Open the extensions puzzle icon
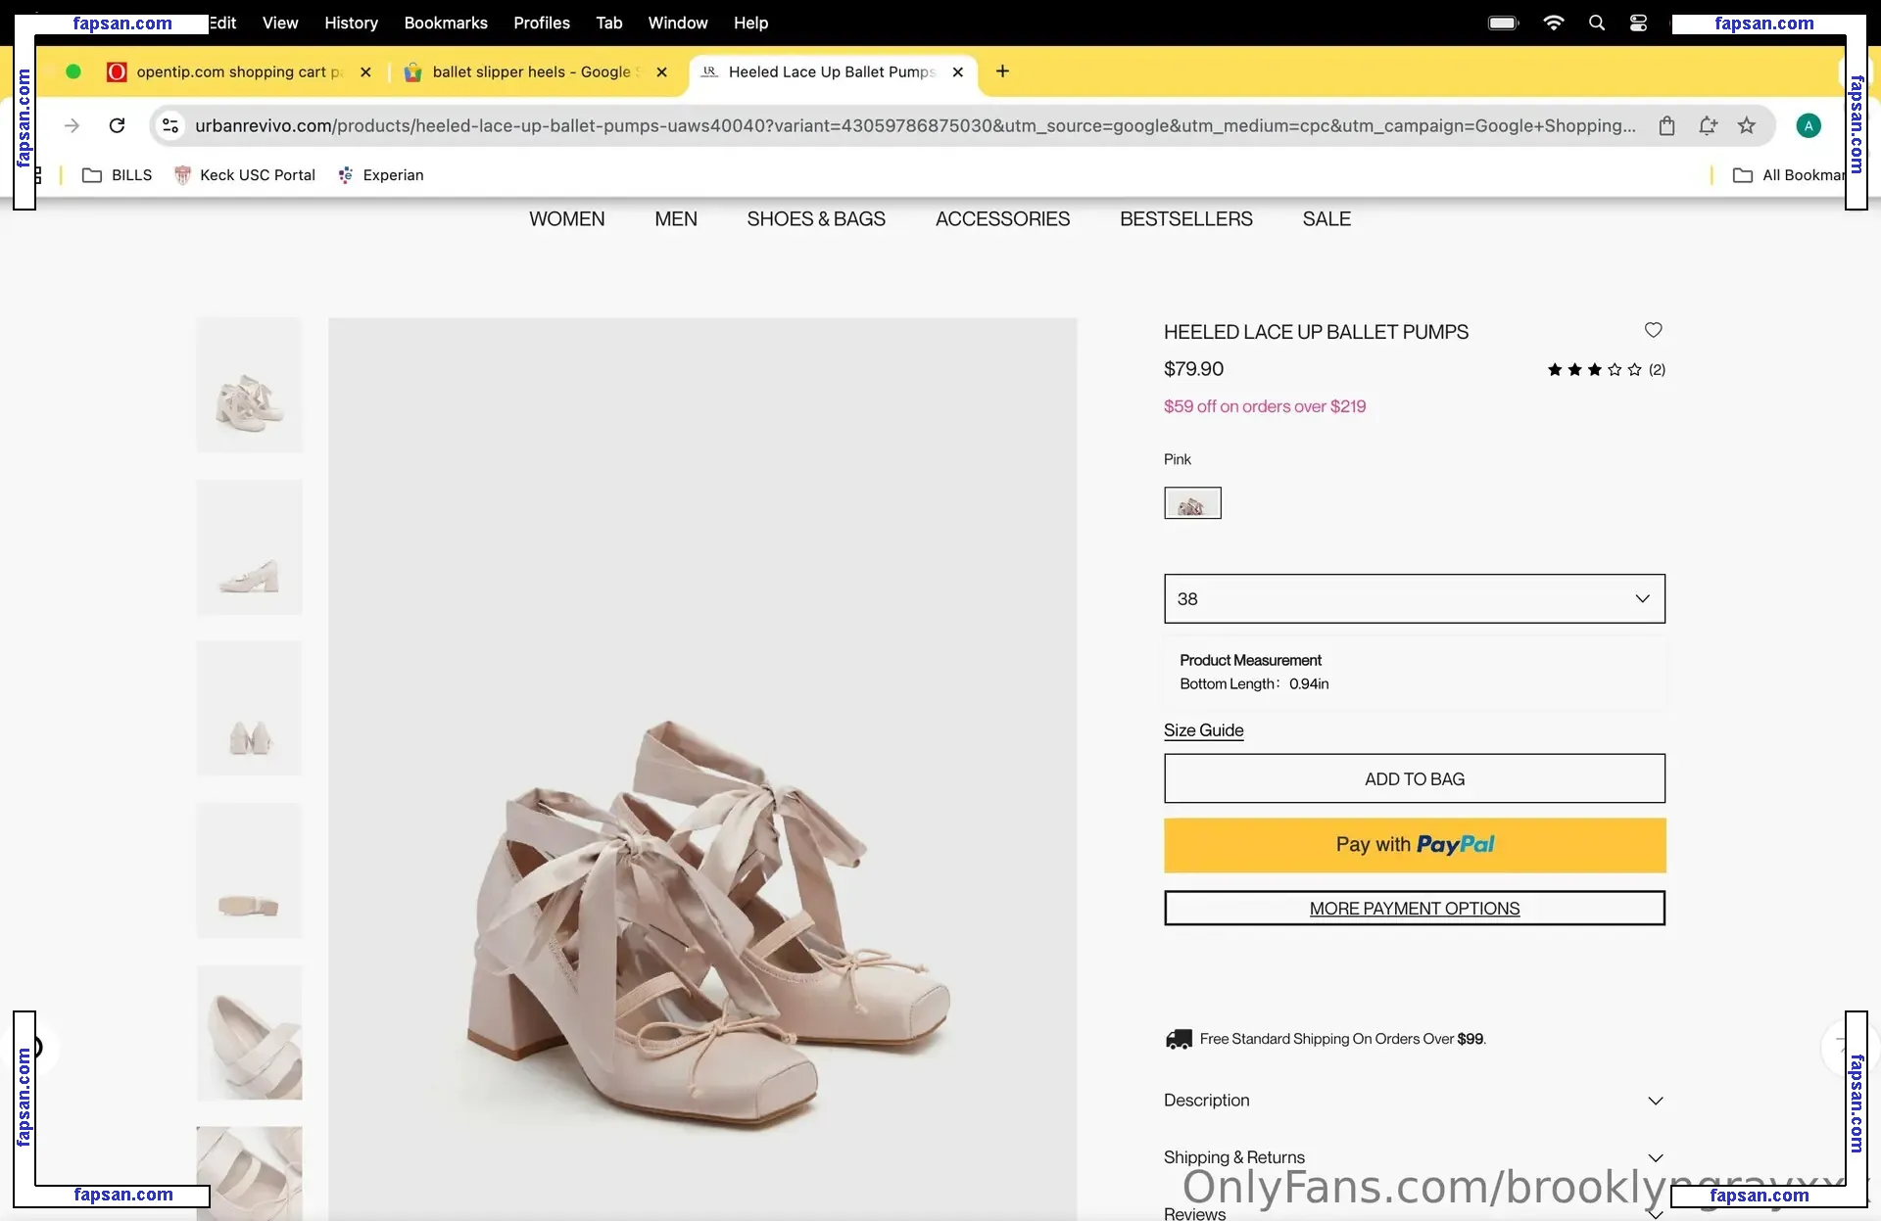This screenshot has width=1881, height=1221. coord(1708,125)
